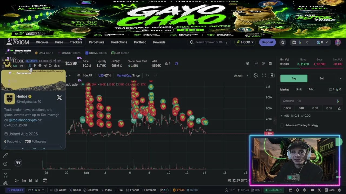Switch to the Adv. order tab

[311, 89]
